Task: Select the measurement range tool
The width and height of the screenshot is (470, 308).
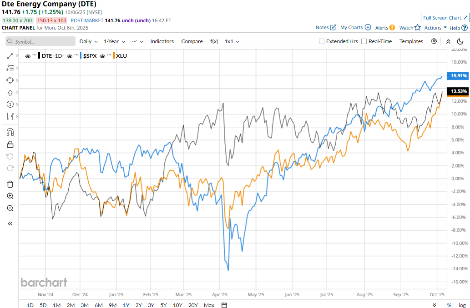Action: (10, 116)
